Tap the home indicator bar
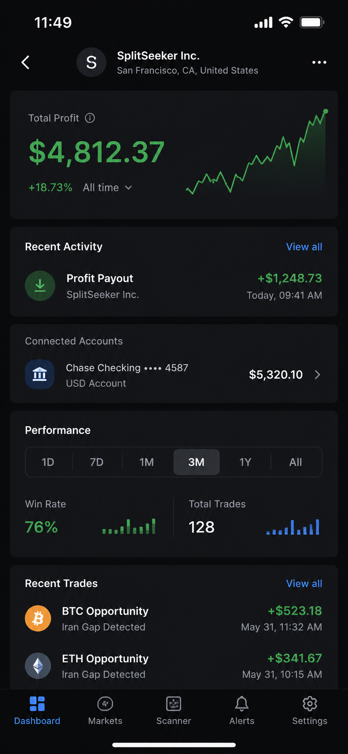348x754 pixels. coord(174,745)
